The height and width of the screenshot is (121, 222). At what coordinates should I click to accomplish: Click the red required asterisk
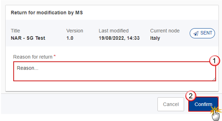pos(54,56)
